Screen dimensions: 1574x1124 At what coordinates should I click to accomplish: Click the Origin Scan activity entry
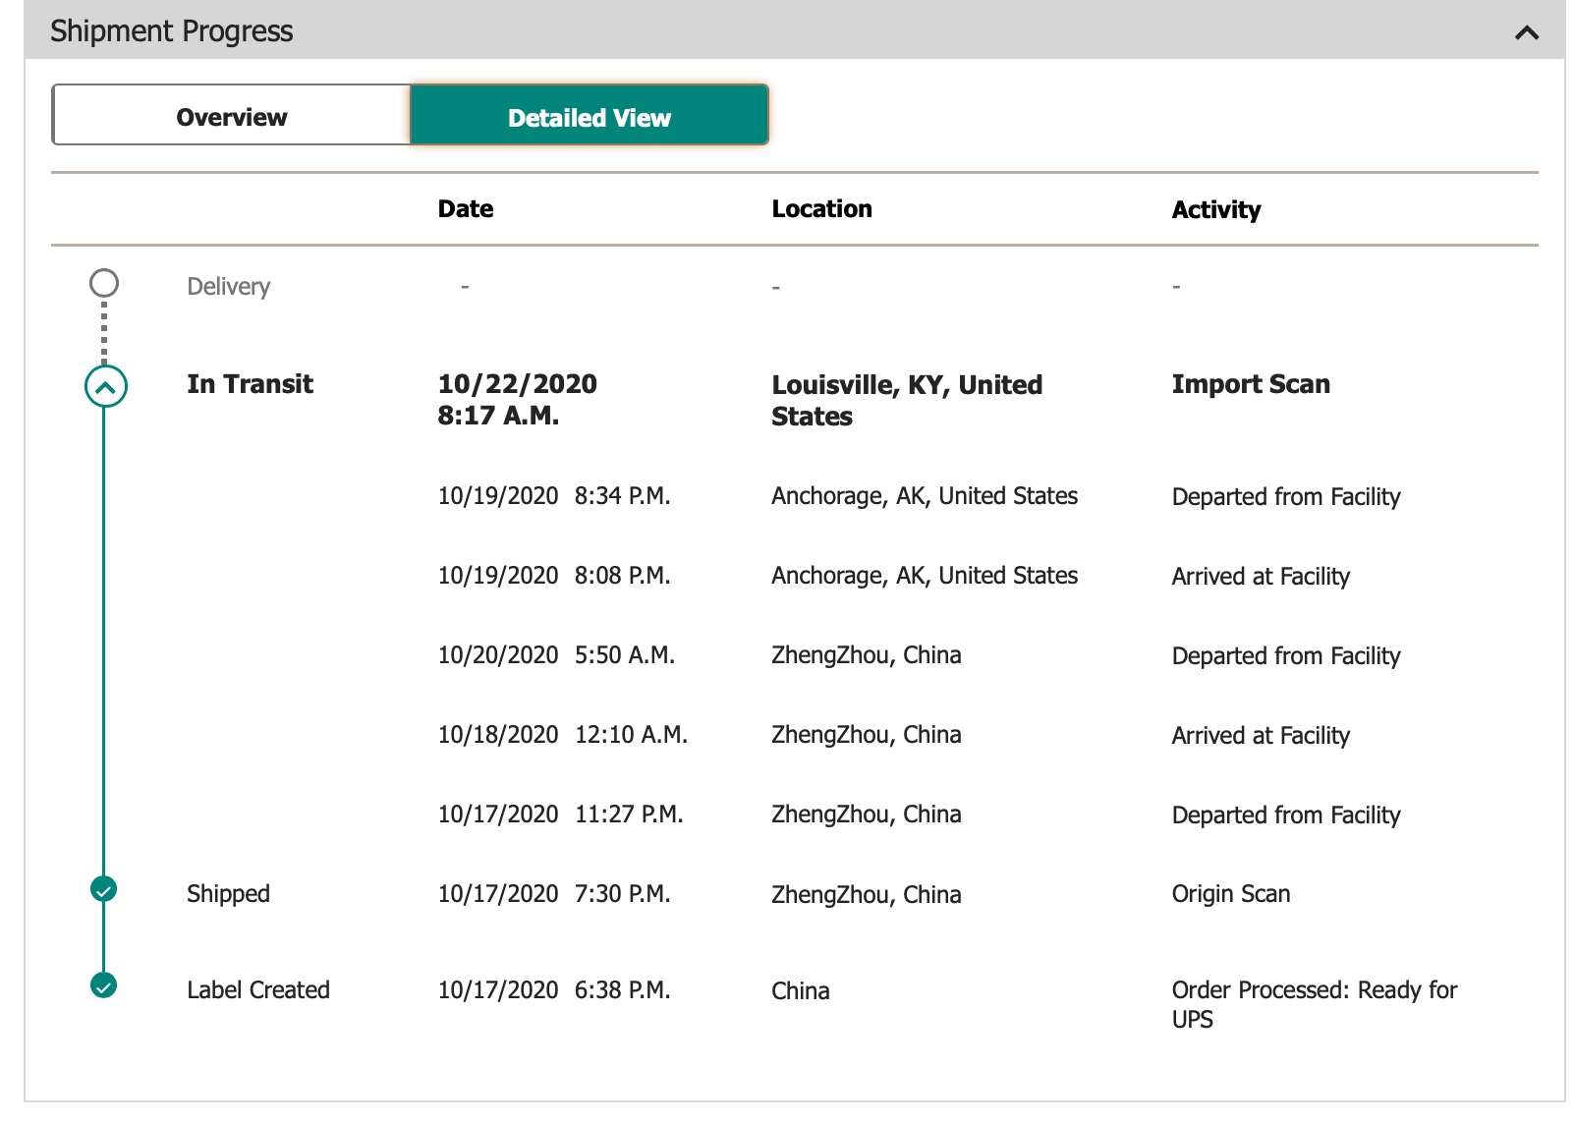pos(1230,894)
